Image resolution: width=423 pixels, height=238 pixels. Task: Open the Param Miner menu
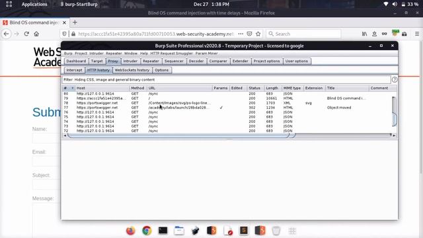(x=206, y=54)
